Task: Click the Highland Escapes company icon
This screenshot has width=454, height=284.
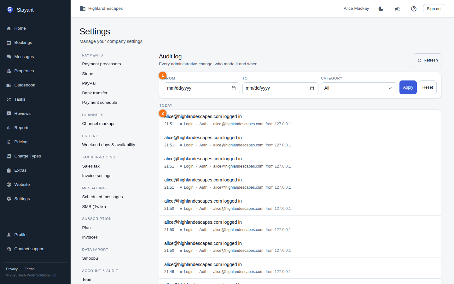Action: coord(83,9)
